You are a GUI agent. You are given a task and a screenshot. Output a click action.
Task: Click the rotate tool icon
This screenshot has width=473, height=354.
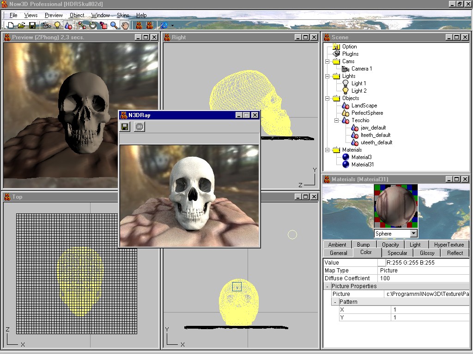92,25
